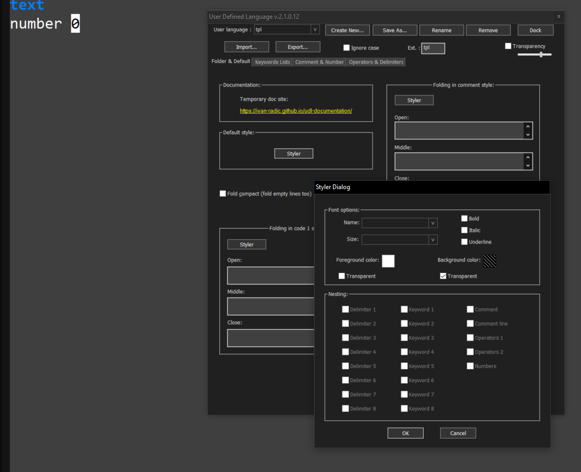Click the Save As... button
This screenshot has width=581, height=472.
394,30
